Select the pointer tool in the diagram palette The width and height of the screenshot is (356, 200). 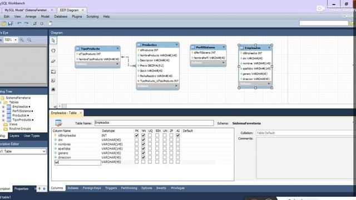click(53, 41)
